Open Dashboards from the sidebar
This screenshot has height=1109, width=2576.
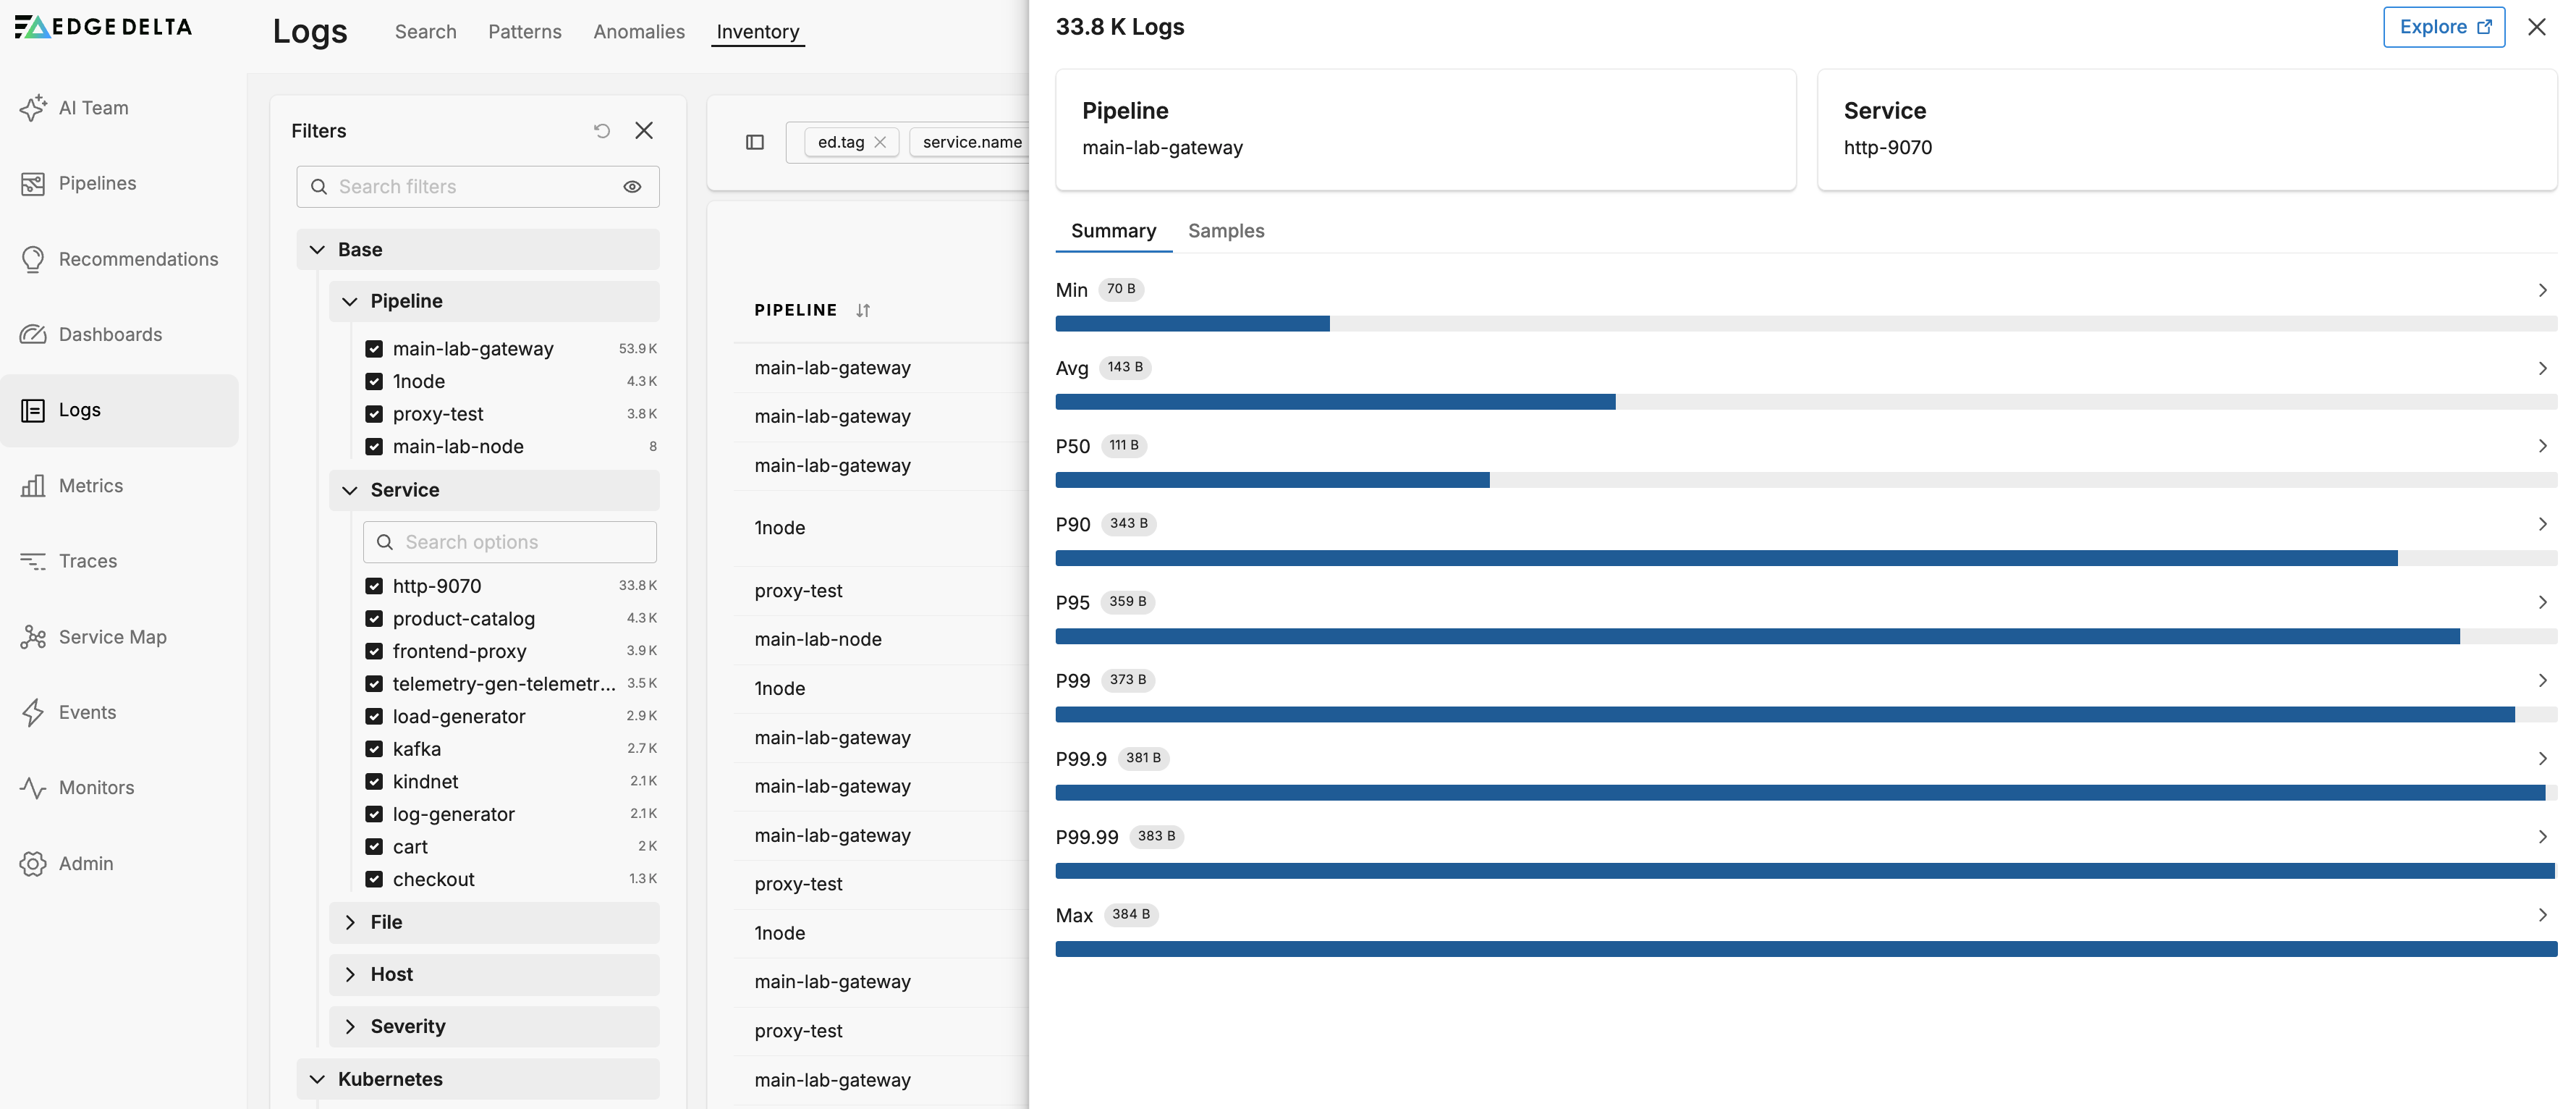click(110, 334)
